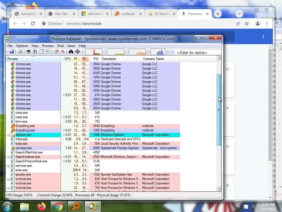
Task: Switch to Everything search in the taskbar
Action: [76, 206]
